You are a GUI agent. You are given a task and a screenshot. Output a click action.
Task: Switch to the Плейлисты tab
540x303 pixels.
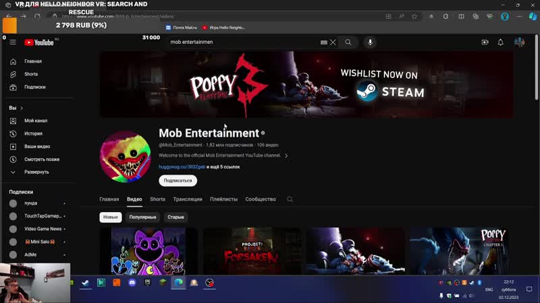click(223, 199)
